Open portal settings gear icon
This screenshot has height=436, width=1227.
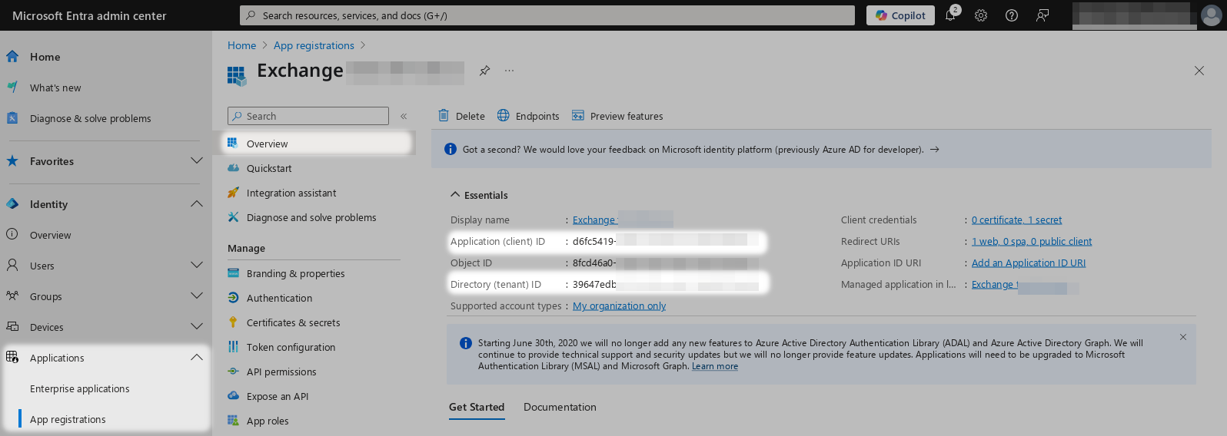[981, 15]
